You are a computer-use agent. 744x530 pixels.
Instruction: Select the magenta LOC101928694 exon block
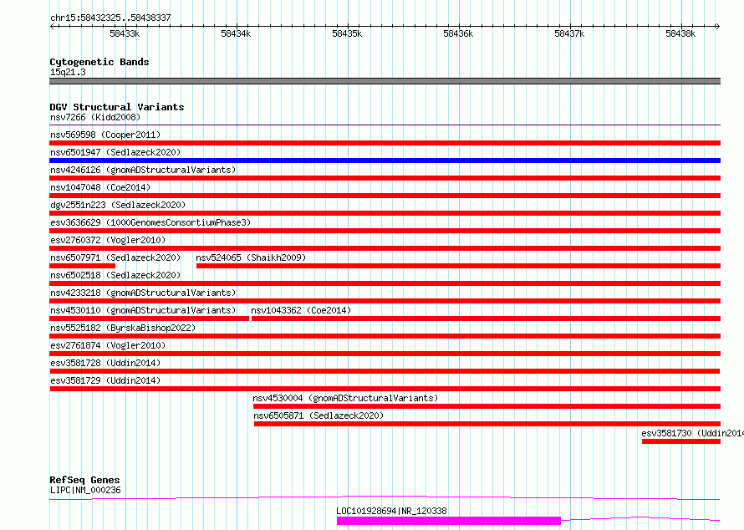click(448, 521)
